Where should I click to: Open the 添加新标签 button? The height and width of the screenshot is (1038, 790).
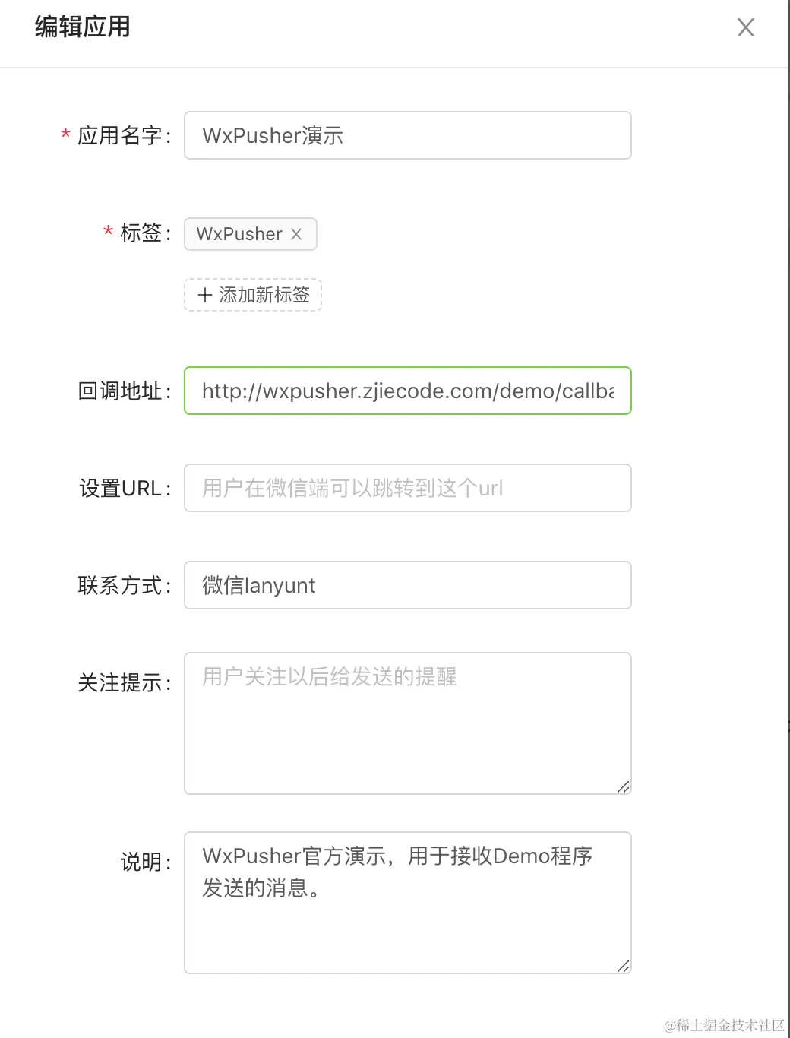252,295
